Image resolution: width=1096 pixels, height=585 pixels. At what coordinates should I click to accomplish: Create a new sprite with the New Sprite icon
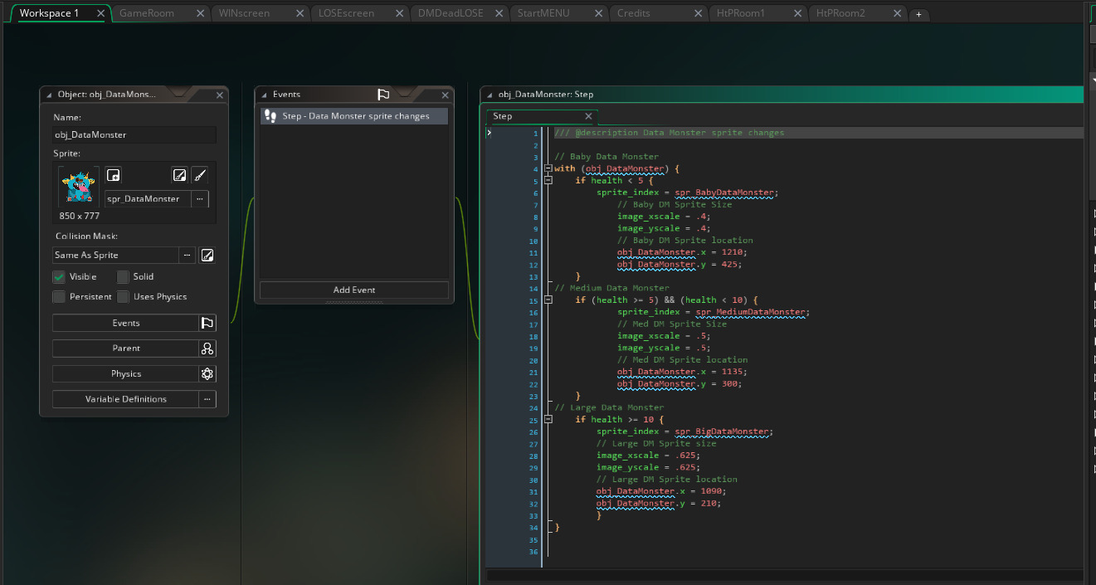[x=114, y=175]
